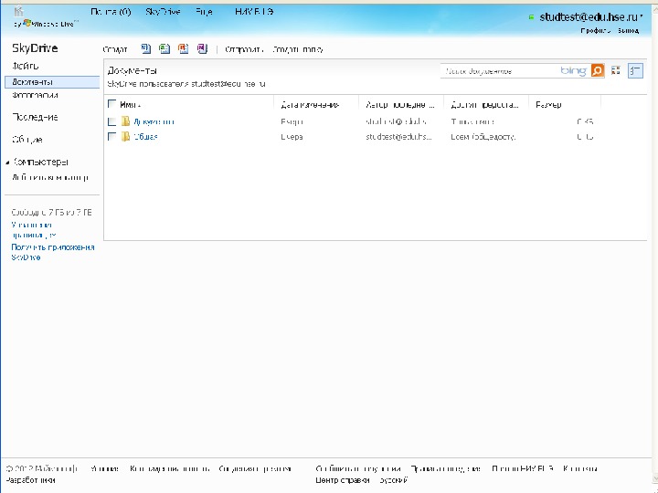Open the Почта (0) mail tab
Image resolution: width=658 pixels, height=493 pixels.
pos(111,12)
